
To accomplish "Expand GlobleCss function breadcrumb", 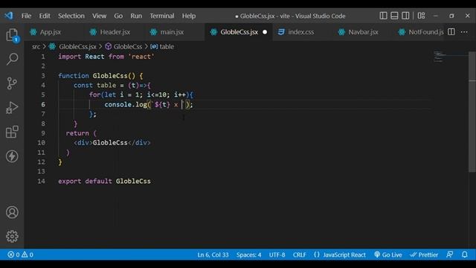I will (x=127, y=46).
